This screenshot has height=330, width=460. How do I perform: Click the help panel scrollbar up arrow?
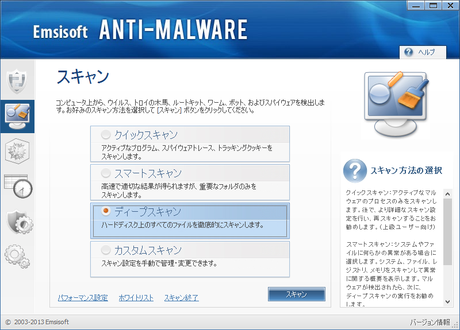click(447, 194)
